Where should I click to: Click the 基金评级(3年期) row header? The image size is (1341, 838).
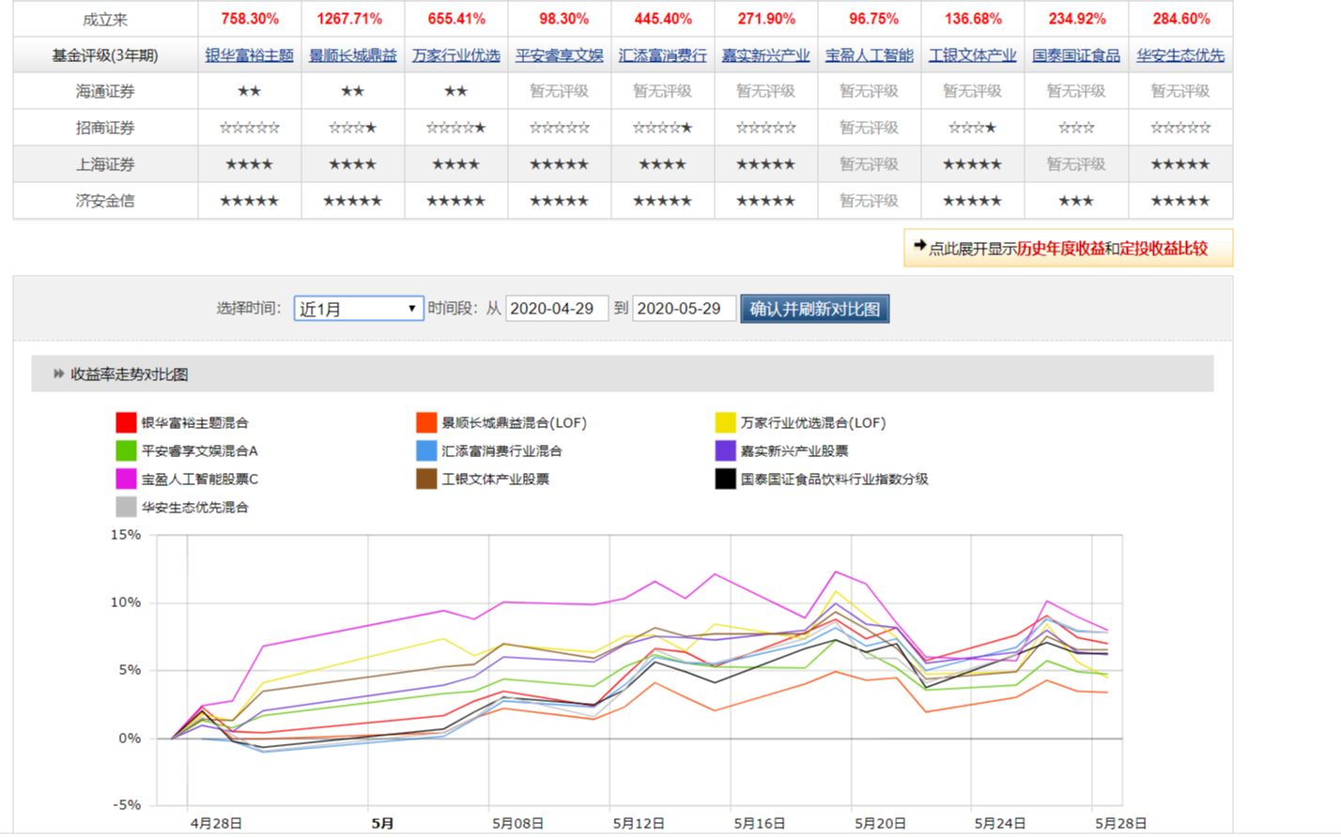[x=105, y=55]
